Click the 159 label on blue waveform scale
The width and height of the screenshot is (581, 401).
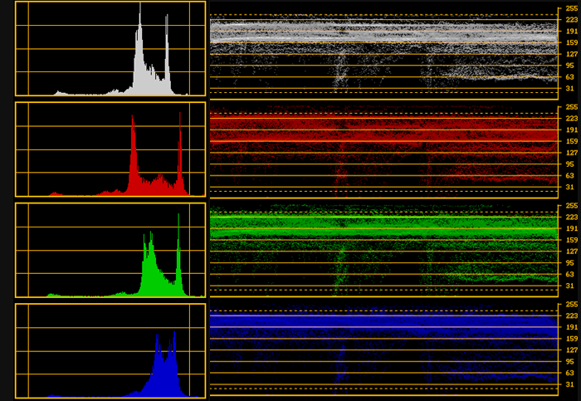572,339
